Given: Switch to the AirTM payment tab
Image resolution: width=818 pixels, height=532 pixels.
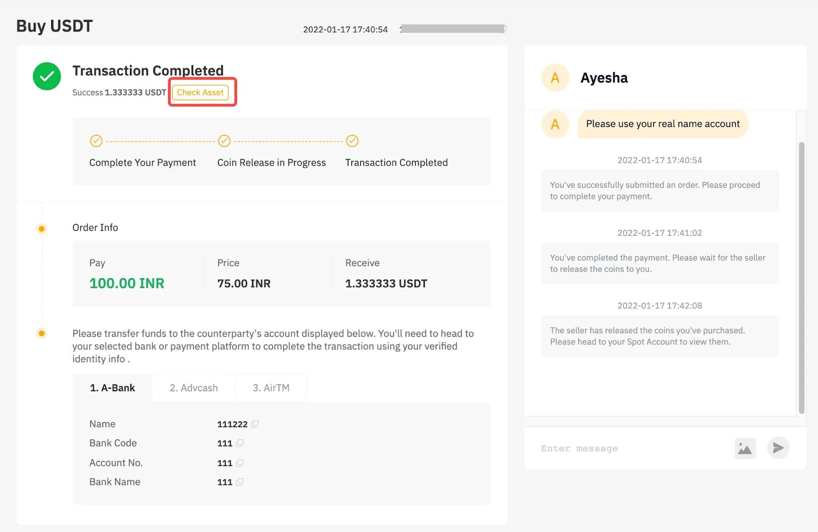Looking at the screenshot, I should coord(271,388).
